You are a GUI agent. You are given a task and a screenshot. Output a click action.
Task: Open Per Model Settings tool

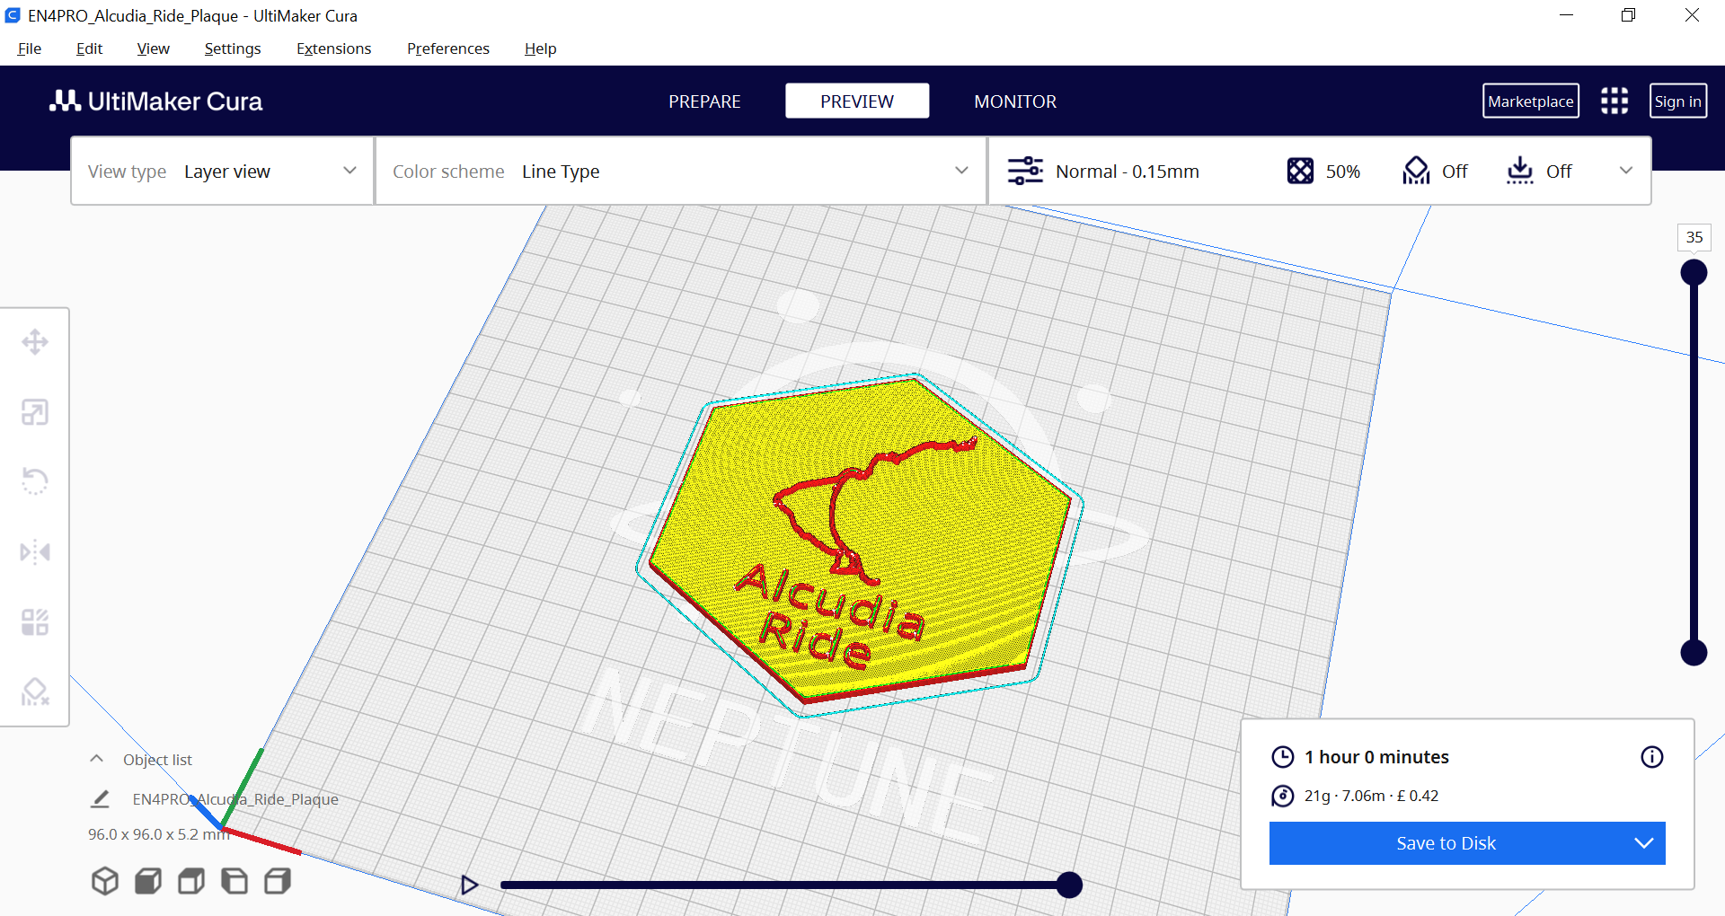pyautogui.click(x=35, y=621)
